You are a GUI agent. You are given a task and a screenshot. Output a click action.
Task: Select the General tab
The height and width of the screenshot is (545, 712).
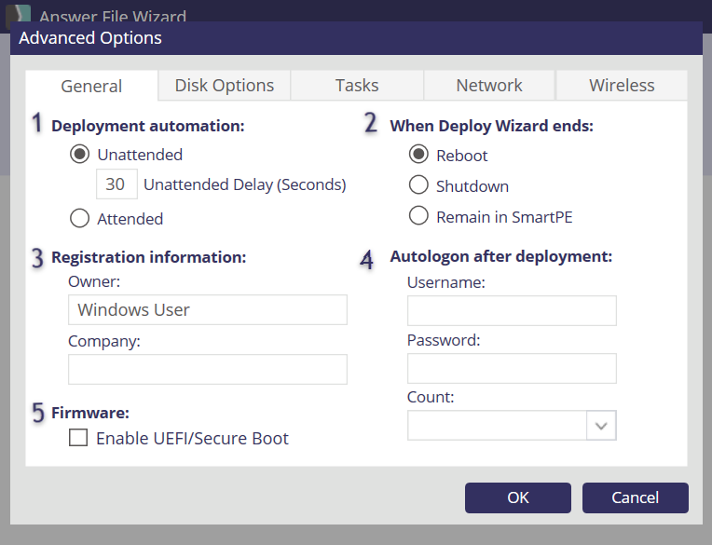click(91, 86)
